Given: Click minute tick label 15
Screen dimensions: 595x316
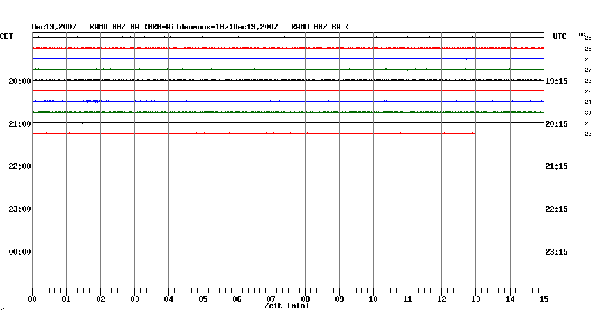Looking at the screenshot, I should click(x=544, y=299).
